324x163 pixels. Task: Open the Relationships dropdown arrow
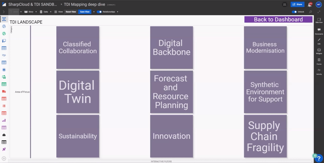pos(118,12)
